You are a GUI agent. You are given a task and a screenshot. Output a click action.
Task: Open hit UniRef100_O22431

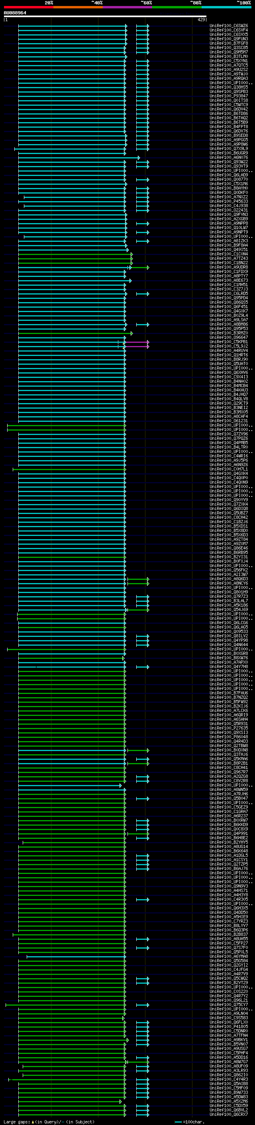[x=229, y=210]
